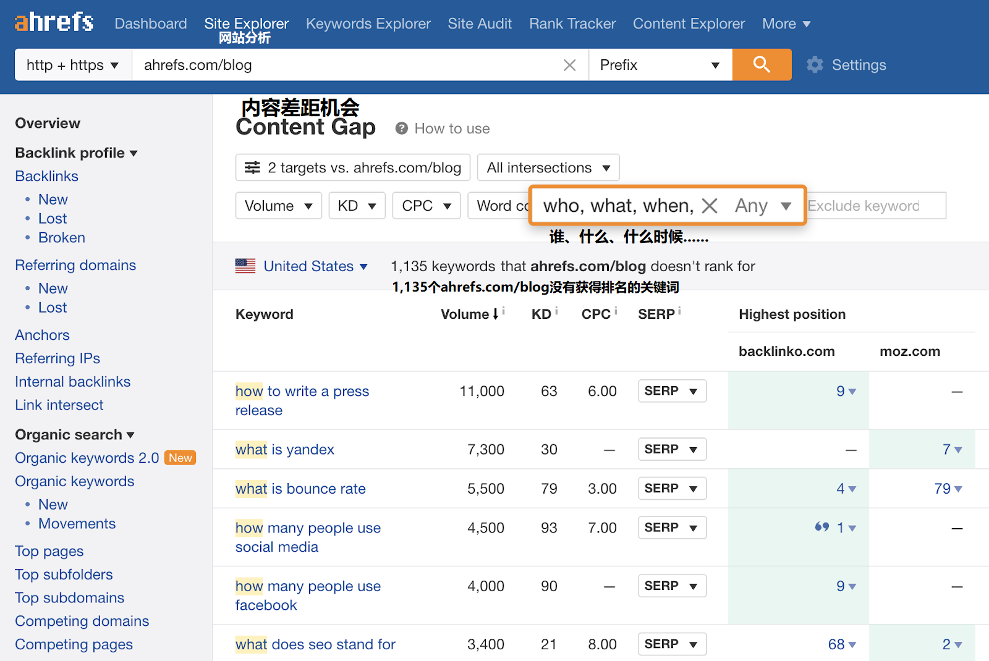The width and height of the screenshot is (989, 661).
Task: Click the How to use help icon
Action: pyautogui.click(x=402, y=128)
